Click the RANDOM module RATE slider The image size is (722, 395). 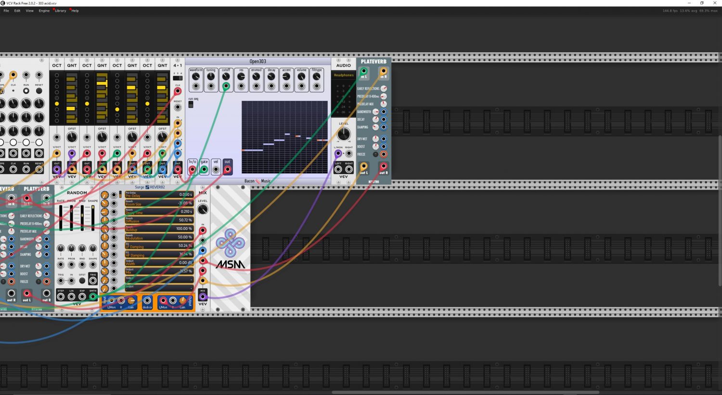click(61, 218)
